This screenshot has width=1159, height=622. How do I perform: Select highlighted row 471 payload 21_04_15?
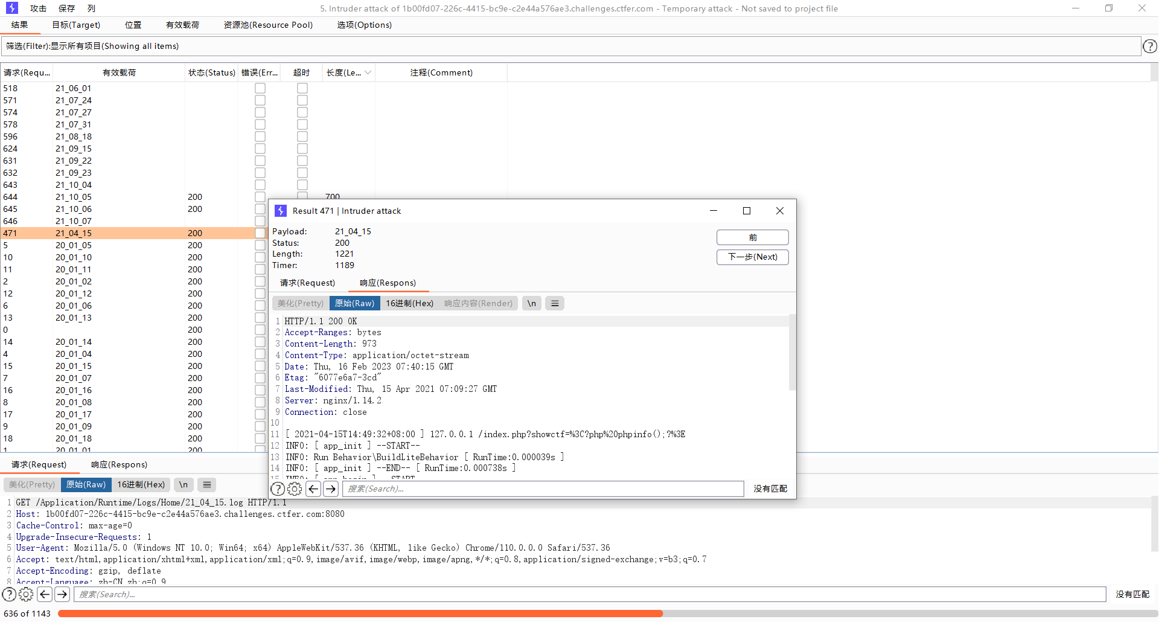(133, 233)
